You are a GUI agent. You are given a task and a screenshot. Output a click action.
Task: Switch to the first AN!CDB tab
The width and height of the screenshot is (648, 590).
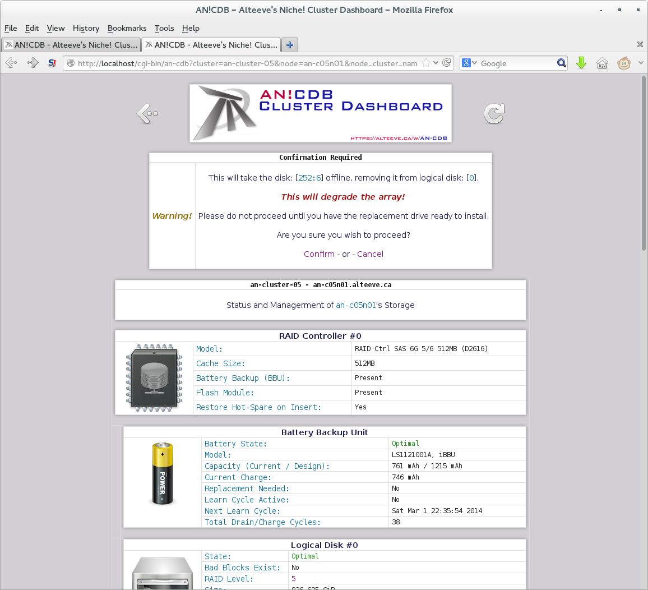point(71,45)
